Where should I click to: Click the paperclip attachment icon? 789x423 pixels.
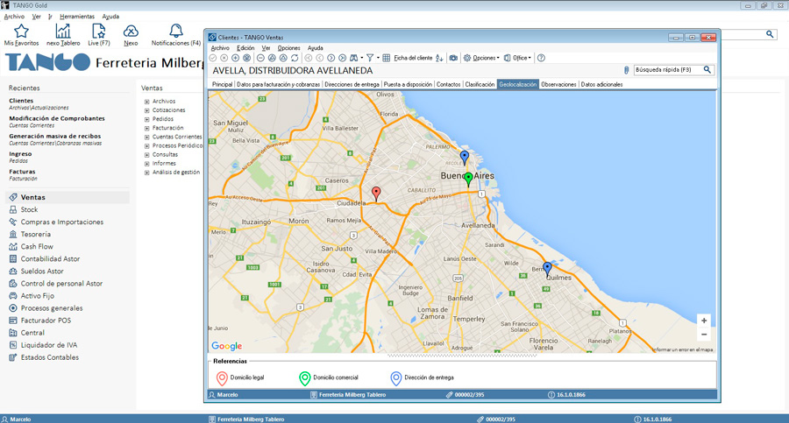(627, 70)
